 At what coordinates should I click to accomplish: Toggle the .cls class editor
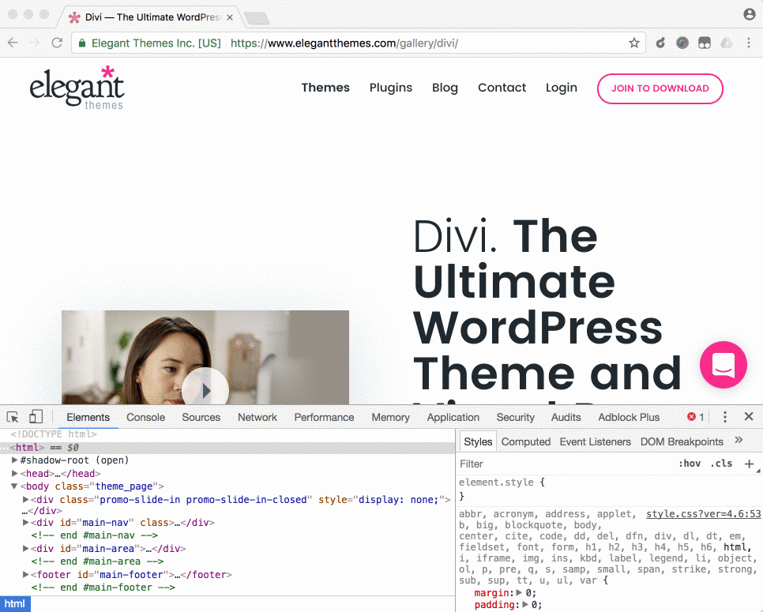click(x=721, y=464)
